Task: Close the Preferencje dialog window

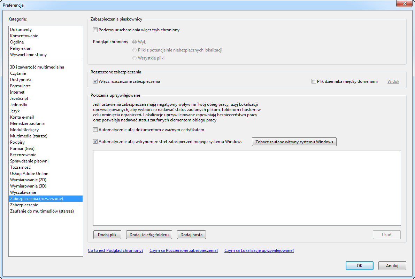Action: [x=405, y=3]
